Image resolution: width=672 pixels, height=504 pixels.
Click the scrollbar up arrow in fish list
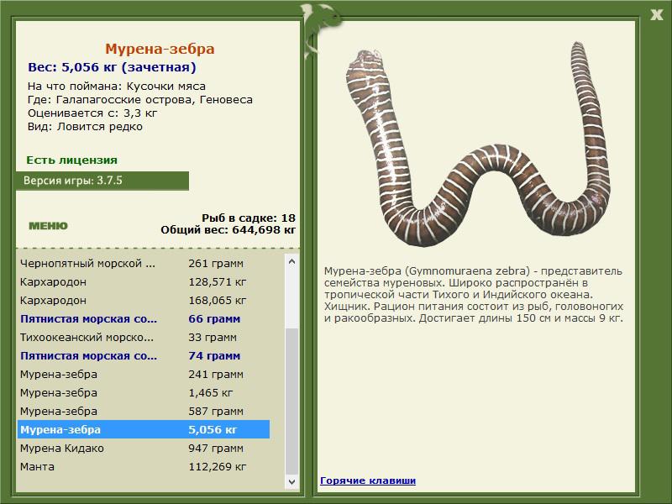click(291, 261)
